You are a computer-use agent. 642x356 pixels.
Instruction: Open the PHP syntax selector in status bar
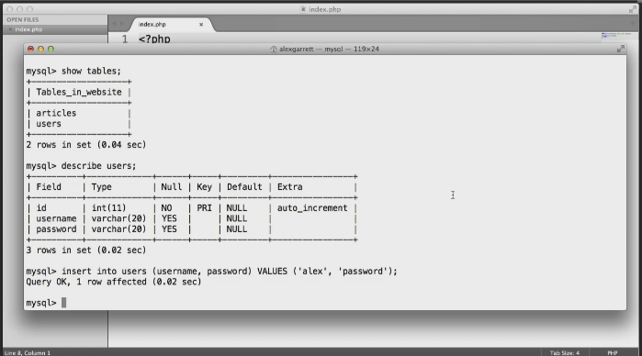(612, 352)
